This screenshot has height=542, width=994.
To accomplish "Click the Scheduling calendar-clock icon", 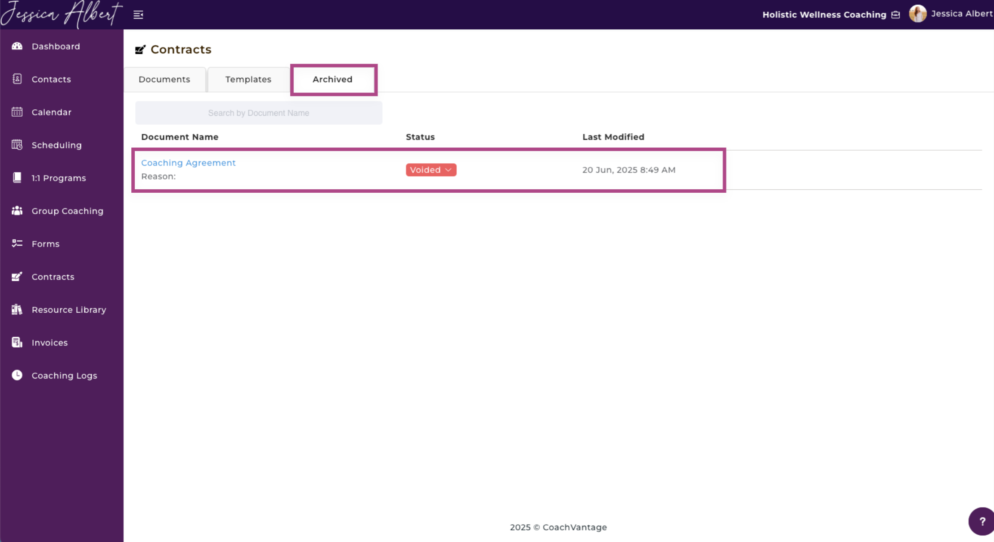I will pyautogui.click(x=17, y=145).
